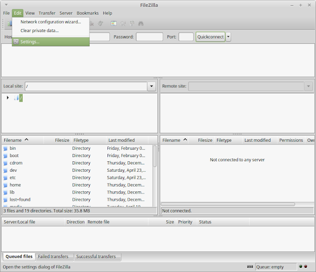Focus the Port input field
This screenshot has width=316, height=272.
tap(186, 37)
